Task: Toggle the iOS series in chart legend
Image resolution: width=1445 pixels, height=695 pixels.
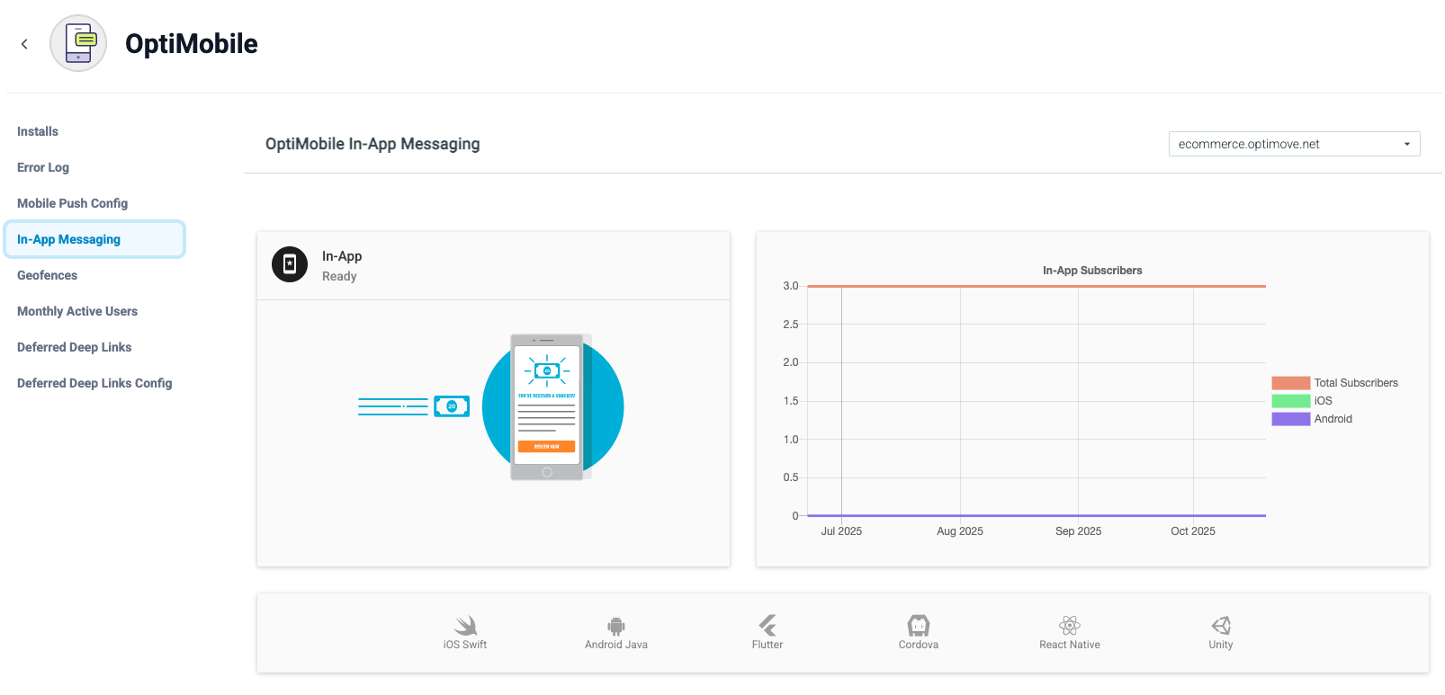Action: (x=1302, y=401)
